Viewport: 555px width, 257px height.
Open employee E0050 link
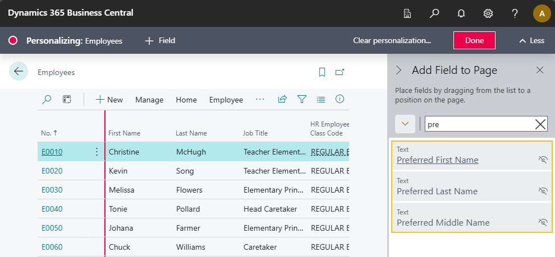52,228
